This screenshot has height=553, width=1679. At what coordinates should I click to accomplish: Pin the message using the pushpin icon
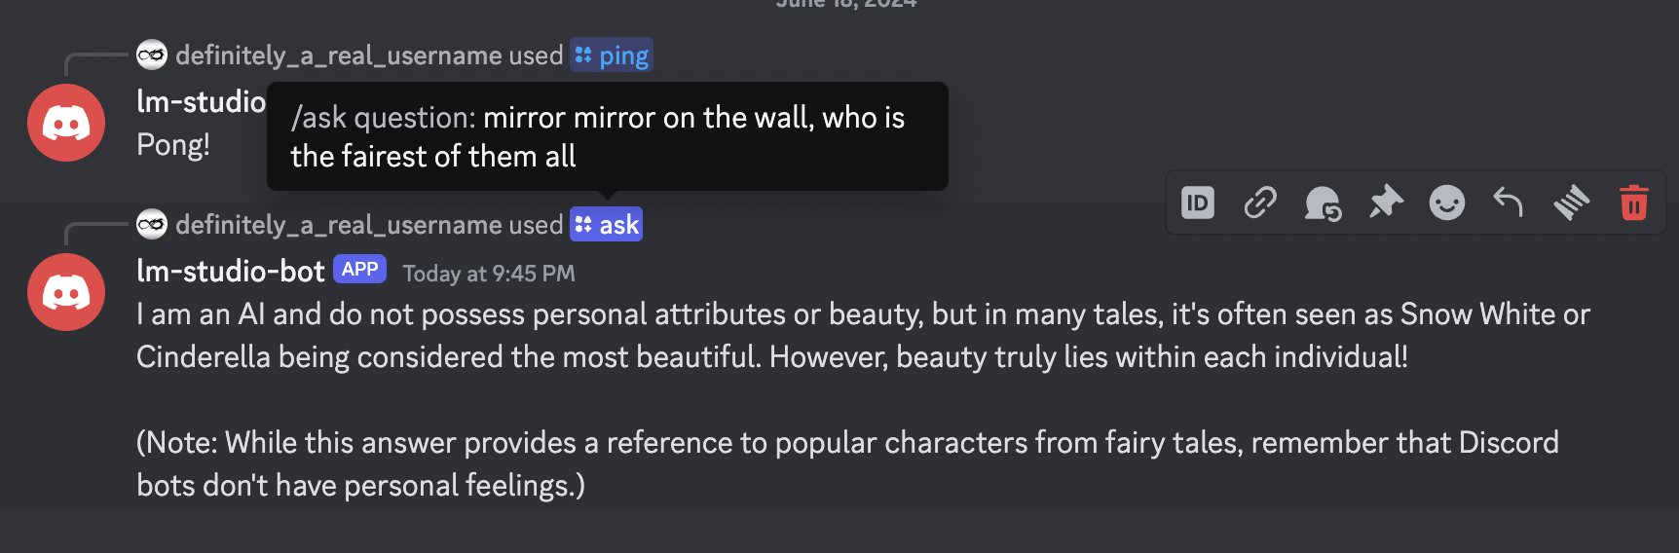pyautogui.click(x=1385, y=203)
